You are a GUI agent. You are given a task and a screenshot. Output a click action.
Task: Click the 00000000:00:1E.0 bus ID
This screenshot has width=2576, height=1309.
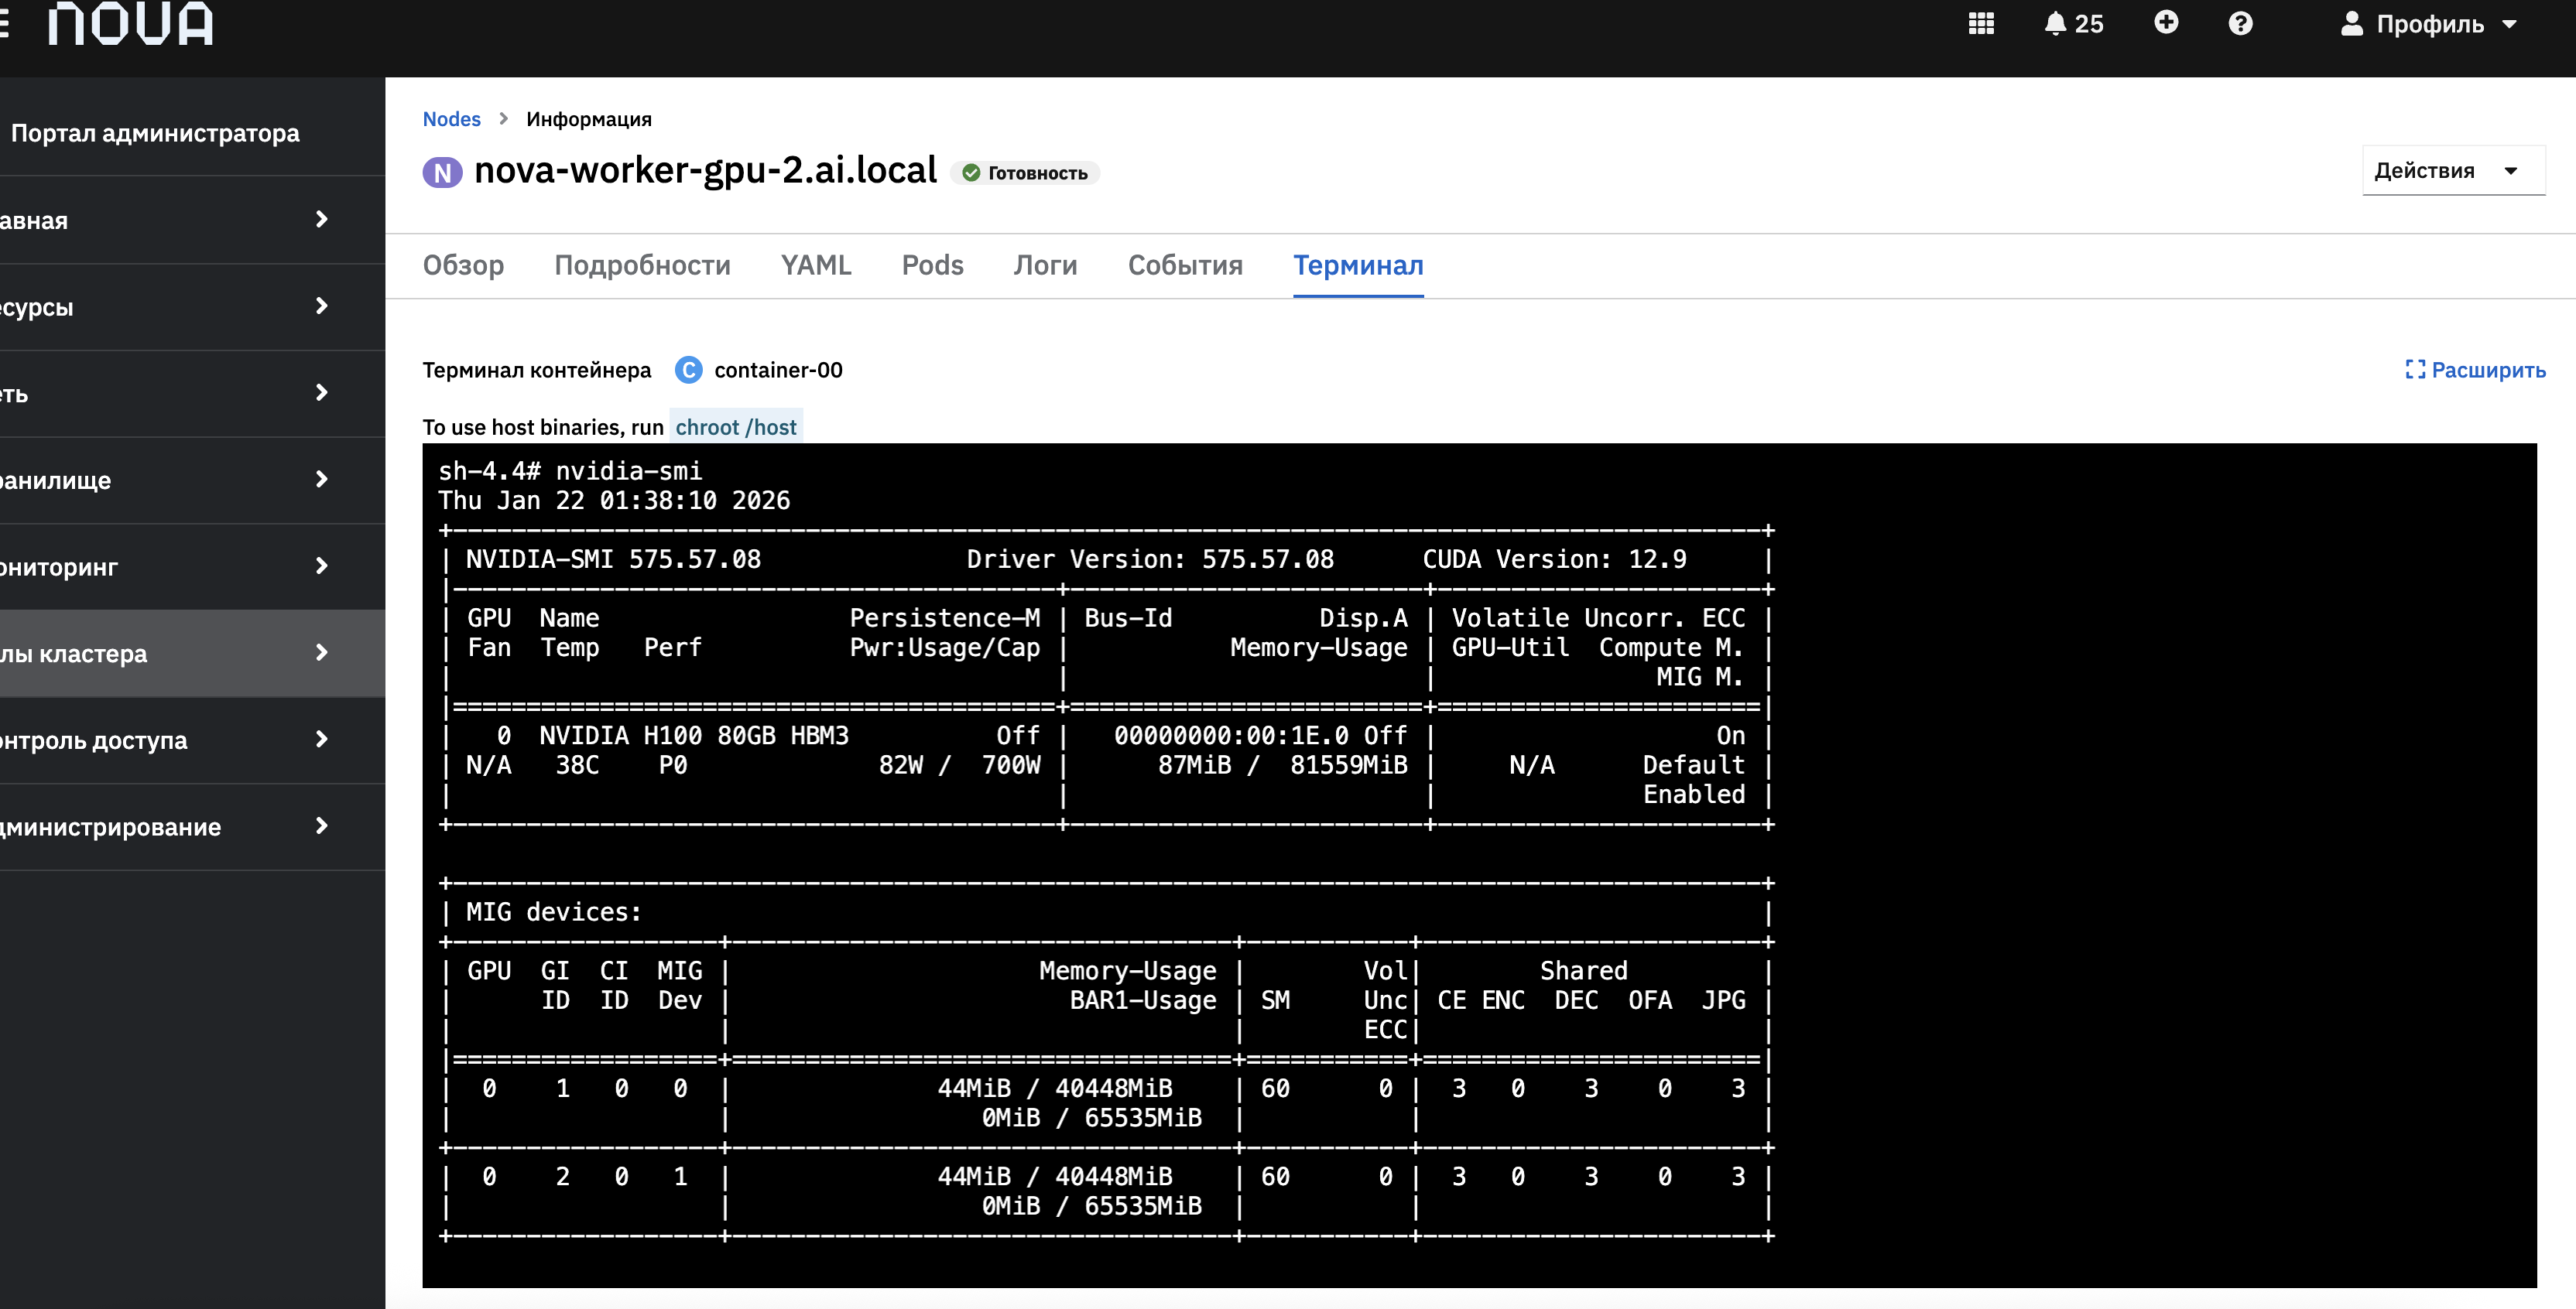point(1231,736)
